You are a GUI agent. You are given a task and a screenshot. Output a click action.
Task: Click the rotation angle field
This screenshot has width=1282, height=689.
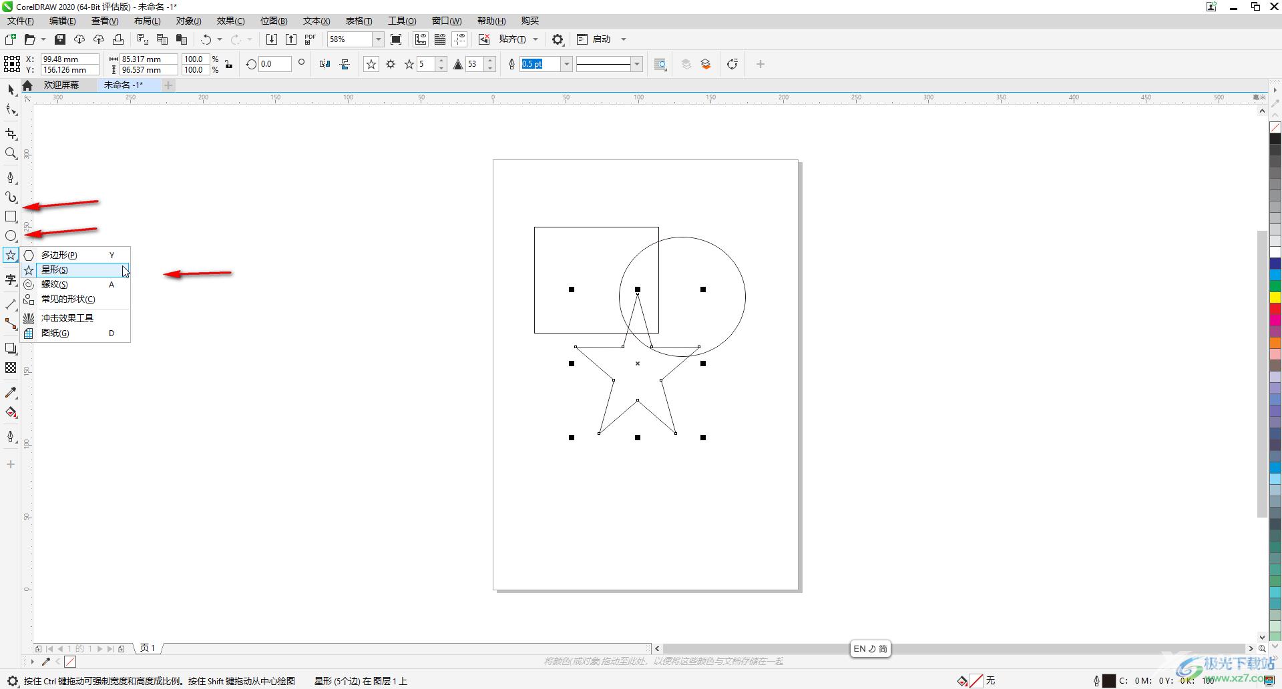274,64
